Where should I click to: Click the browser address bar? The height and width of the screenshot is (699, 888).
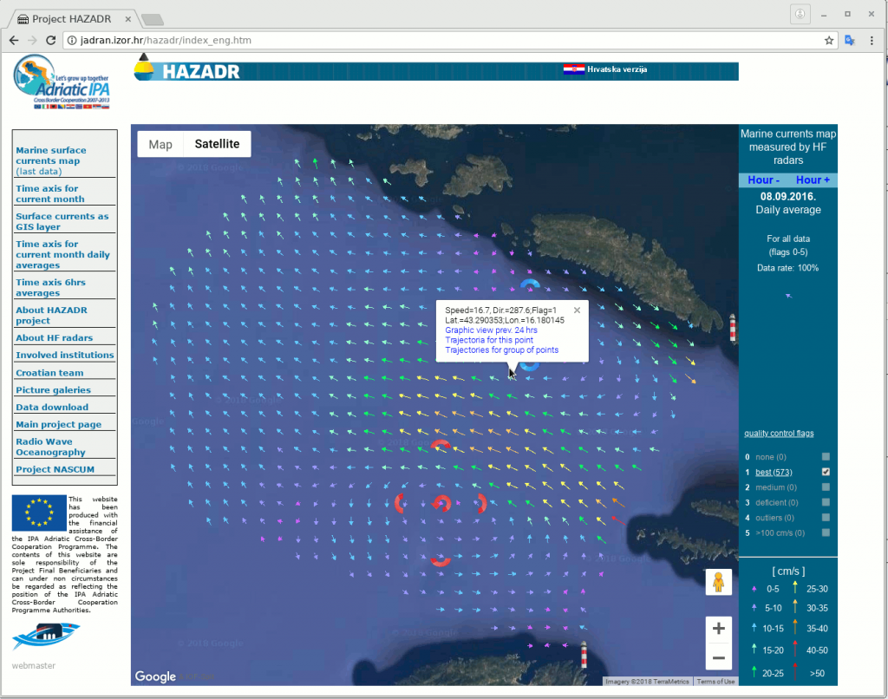tap(434, 41)
